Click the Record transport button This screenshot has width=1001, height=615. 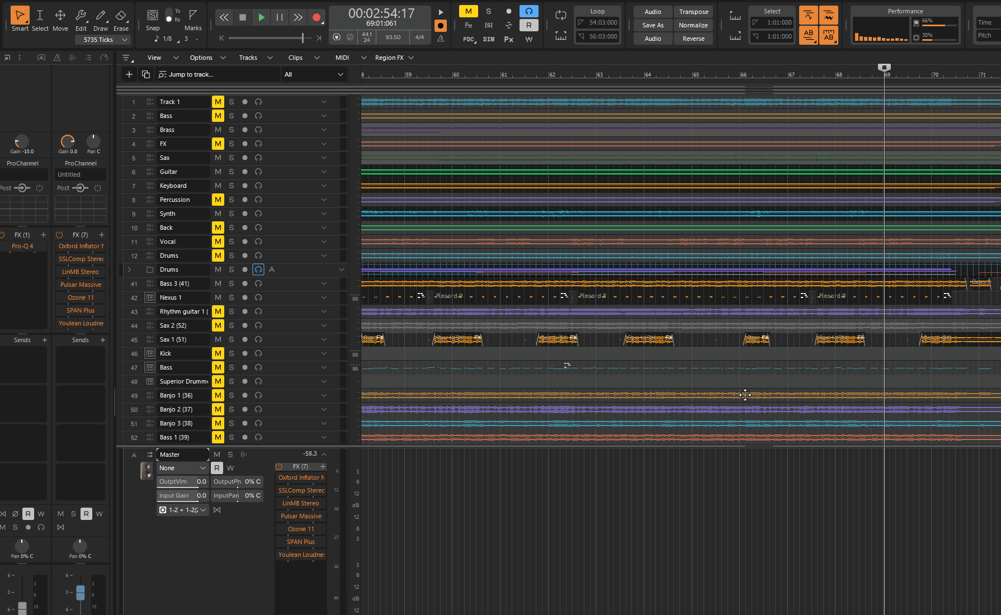(x=317, y=17)
